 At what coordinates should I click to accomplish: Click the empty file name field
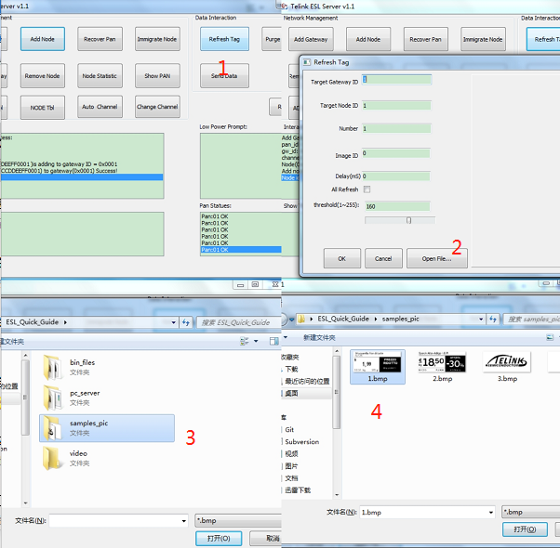click(x=114, y=520)
